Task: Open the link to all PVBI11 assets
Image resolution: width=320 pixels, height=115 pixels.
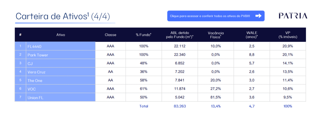Action: (216, 16)
